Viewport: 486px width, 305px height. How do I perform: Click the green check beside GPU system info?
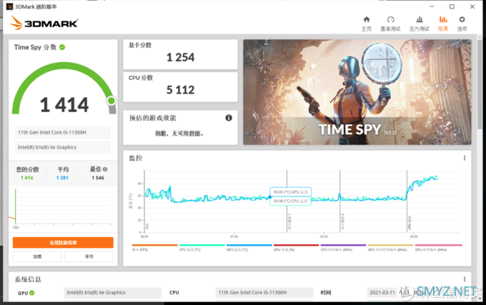[x=32, y=293]
